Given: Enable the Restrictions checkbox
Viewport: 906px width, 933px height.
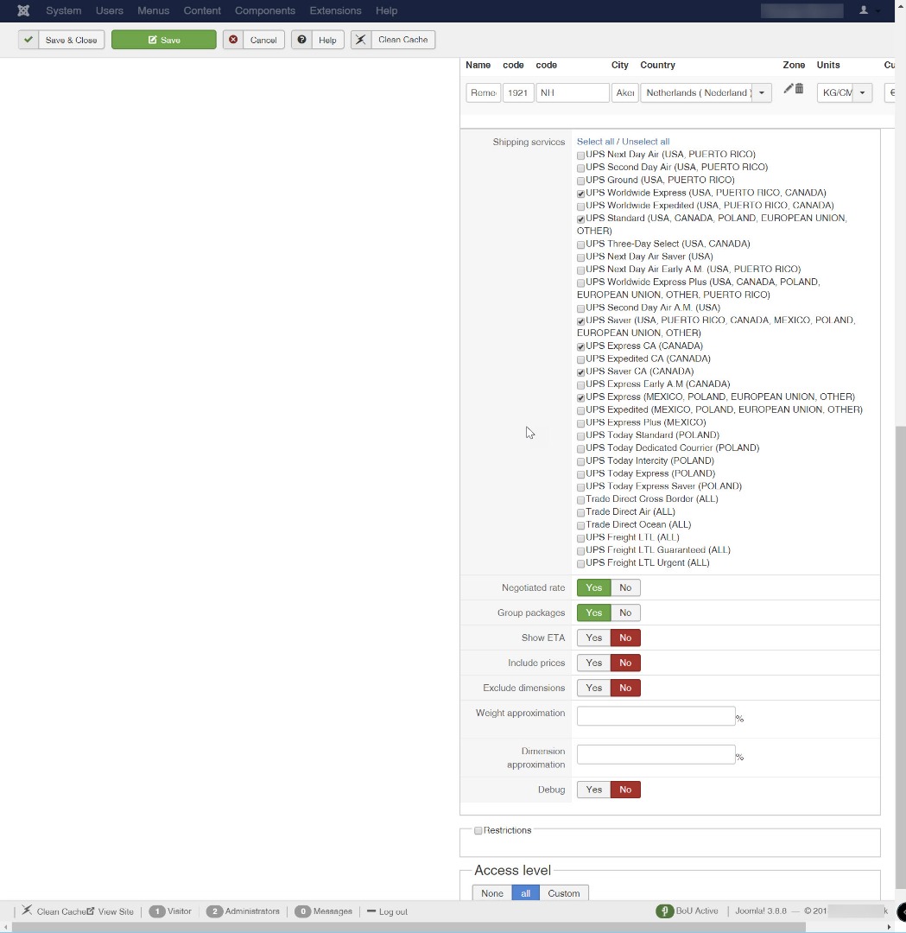Looking at the screenshot, I should click(478, 831).
